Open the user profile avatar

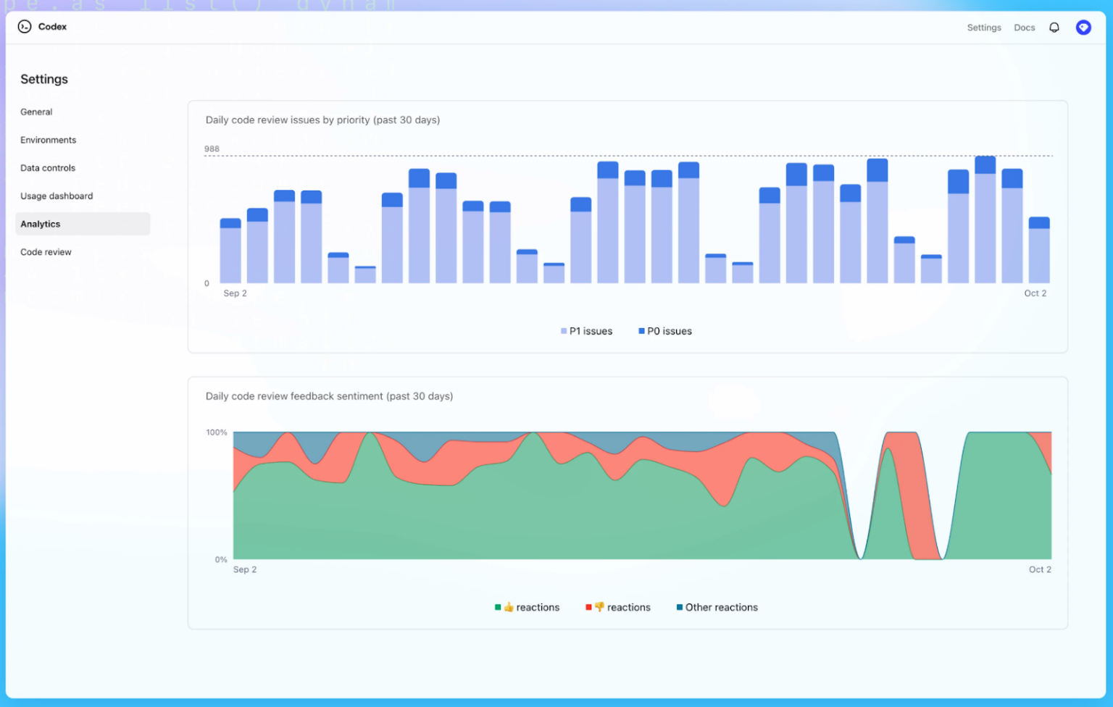pyautogui.click(x=1083, y=28)
